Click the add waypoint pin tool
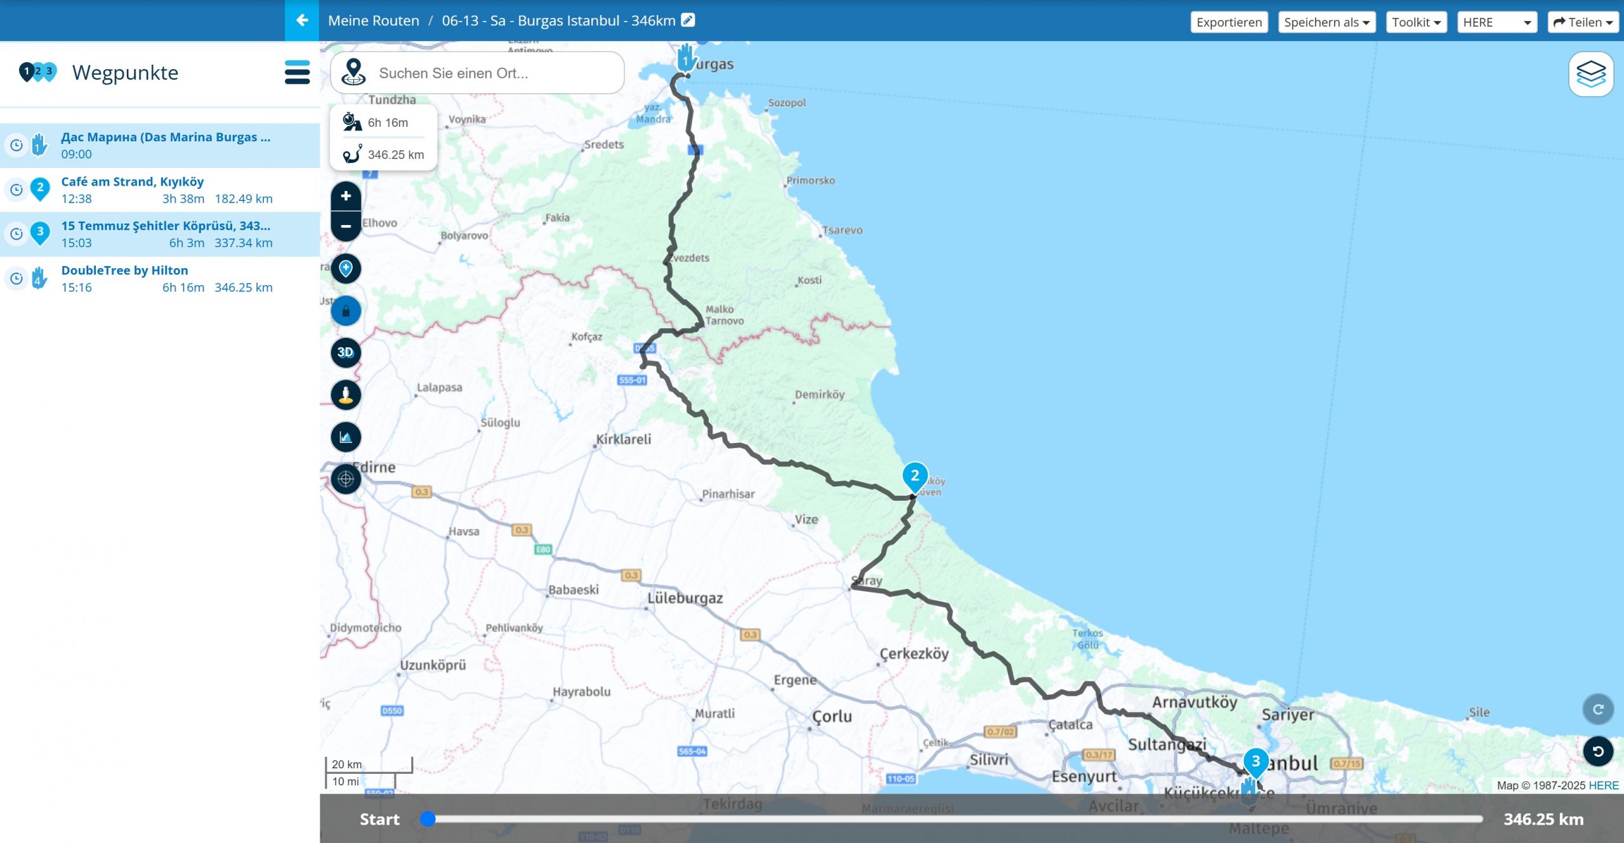 pyautogui.click(x=346, y=269)
